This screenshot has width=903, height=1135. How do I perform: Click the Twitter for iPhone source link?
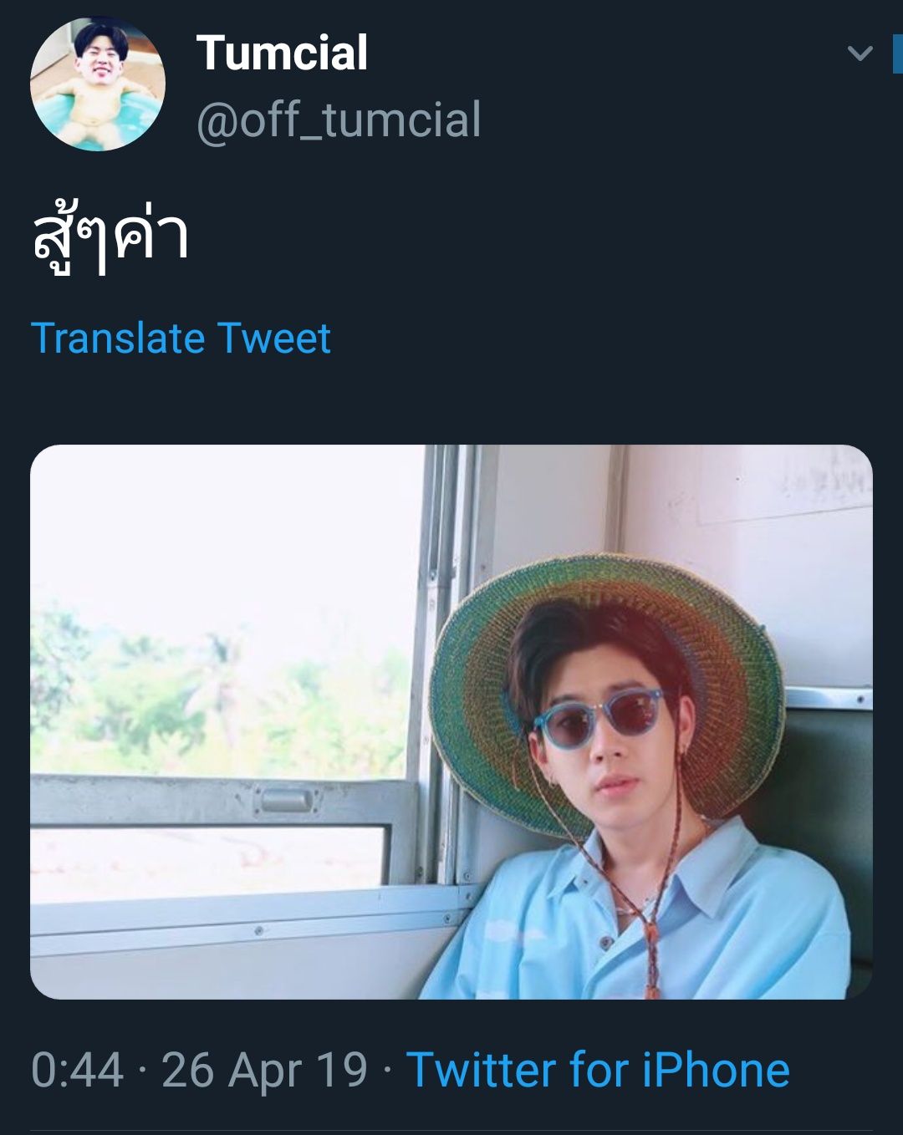[598, 1070]
